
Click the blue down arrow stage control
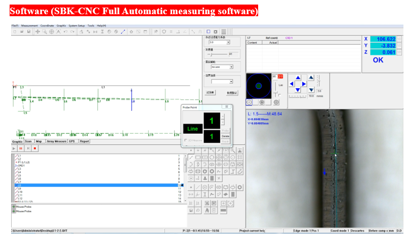[298, 89]
